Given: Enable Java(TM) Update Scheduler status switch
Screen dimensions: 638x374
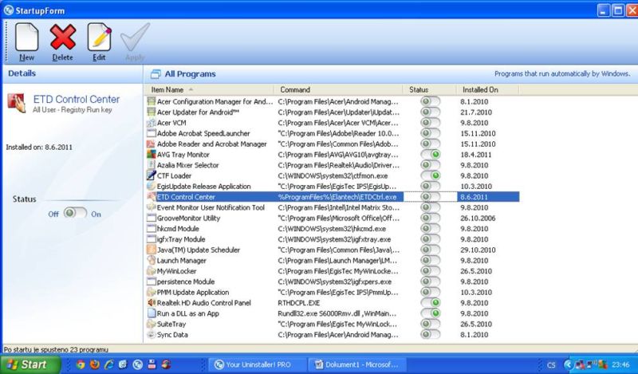Looking at the screenshot, I should coord(431,250).
